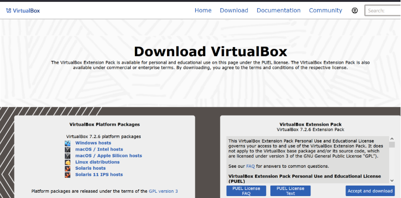Image resolution: width=401 pixels, height=198 pixels.
Task: Click the Windows hosts icon
Action: (x=67, y=143)
